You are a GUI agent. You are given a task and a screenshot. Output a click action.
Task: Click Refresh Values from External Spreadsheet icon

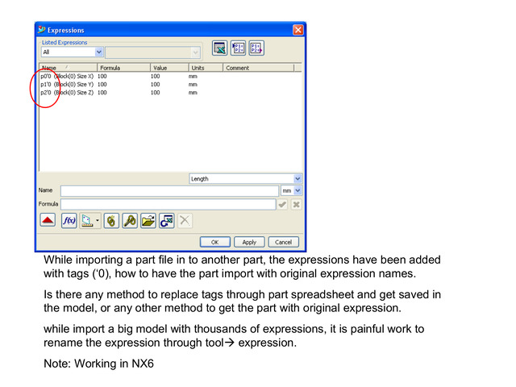coord(167,220)
